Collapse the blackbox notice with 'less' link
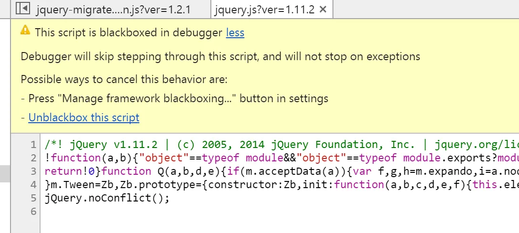Screen dimensions: 519x233 click(235, 32)
